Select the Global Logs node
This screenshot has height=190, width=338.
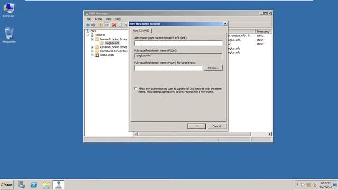pos(107,55)
